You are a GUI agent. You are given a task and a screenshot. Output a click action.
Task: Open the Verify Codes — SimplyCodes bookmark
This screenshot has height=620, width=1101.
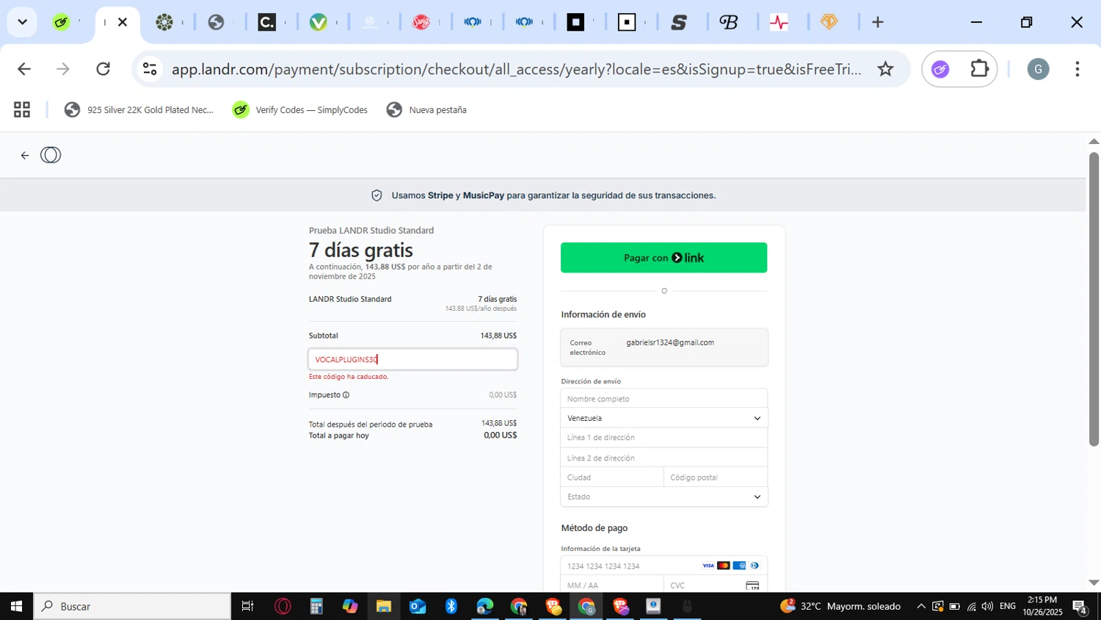click(x=300, y=110)
